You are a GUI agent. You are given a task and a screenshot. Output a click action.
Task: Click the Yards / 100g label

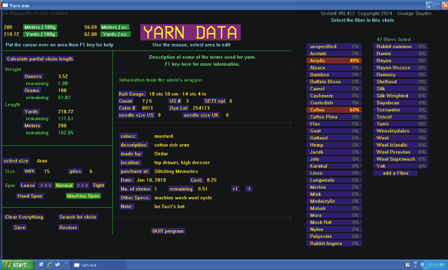(x=40, y=34)
